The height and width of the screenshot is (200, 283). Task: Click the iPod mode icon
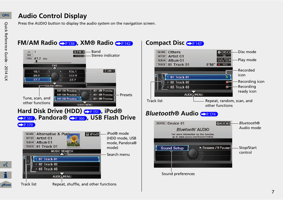92,134
